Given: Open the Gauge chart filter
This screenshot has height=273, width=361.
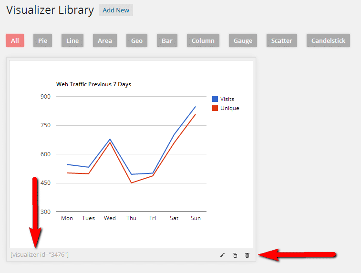Looking at the screenshot, I should tap(243, 40).
